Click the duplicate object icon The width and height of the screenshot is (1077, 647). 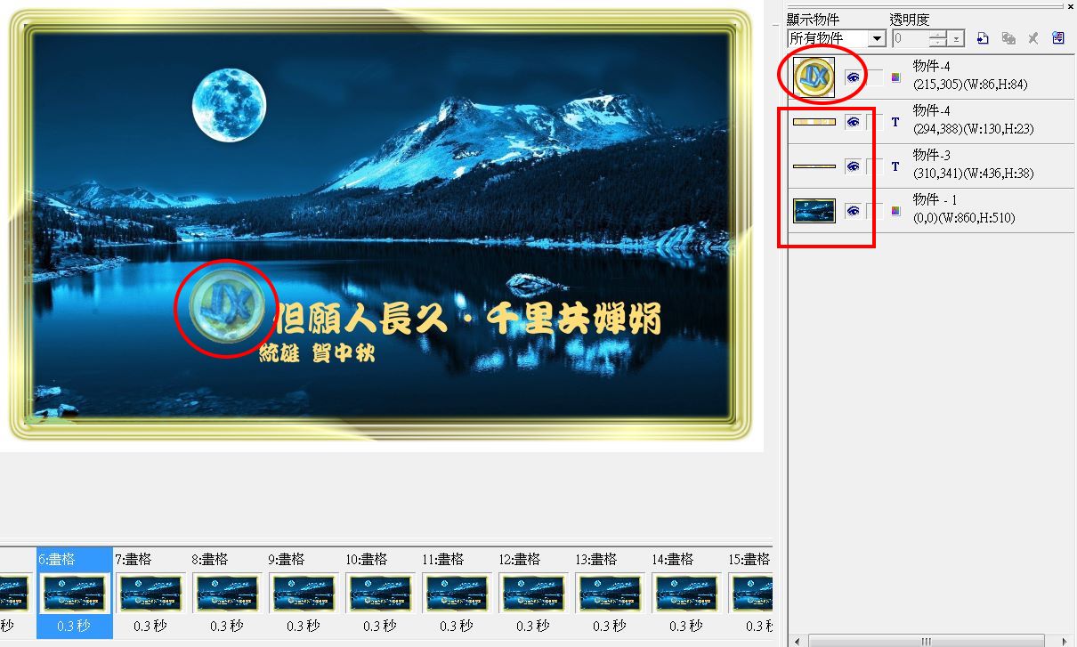pos(1008,38)
